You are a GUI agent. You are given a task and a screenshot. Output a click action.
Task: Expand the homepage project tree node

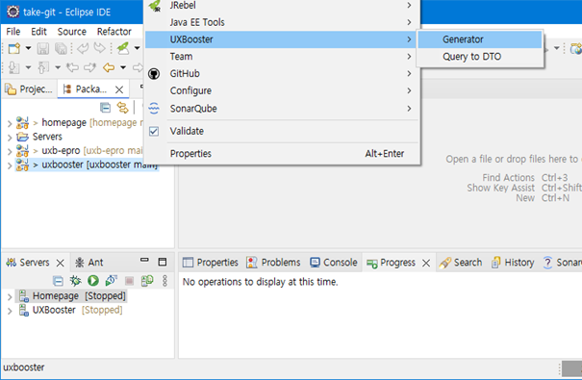(x=10, y=123)
